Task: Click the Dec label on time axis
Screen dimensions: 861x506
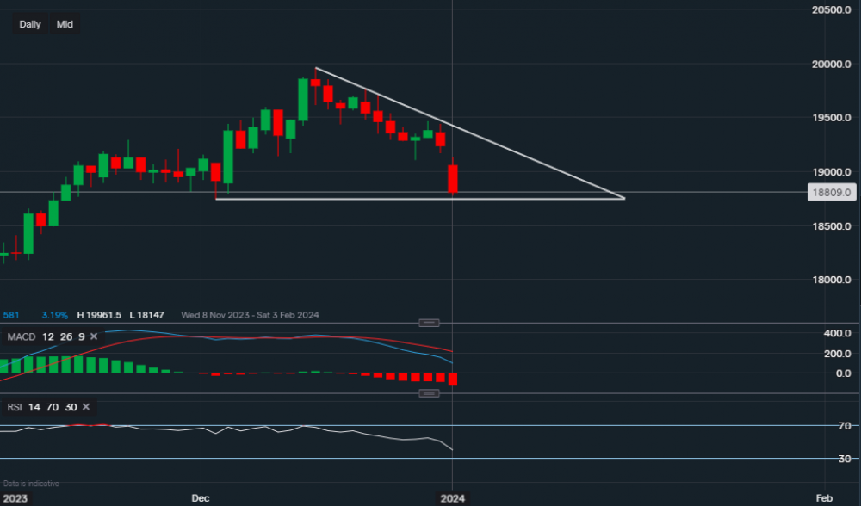Action: pos(201,497)
